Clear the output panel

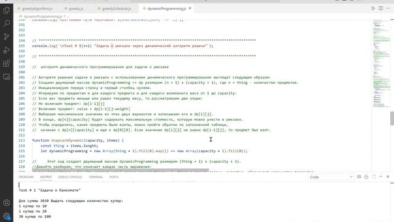pyautogui.click(x=359, y=177)
